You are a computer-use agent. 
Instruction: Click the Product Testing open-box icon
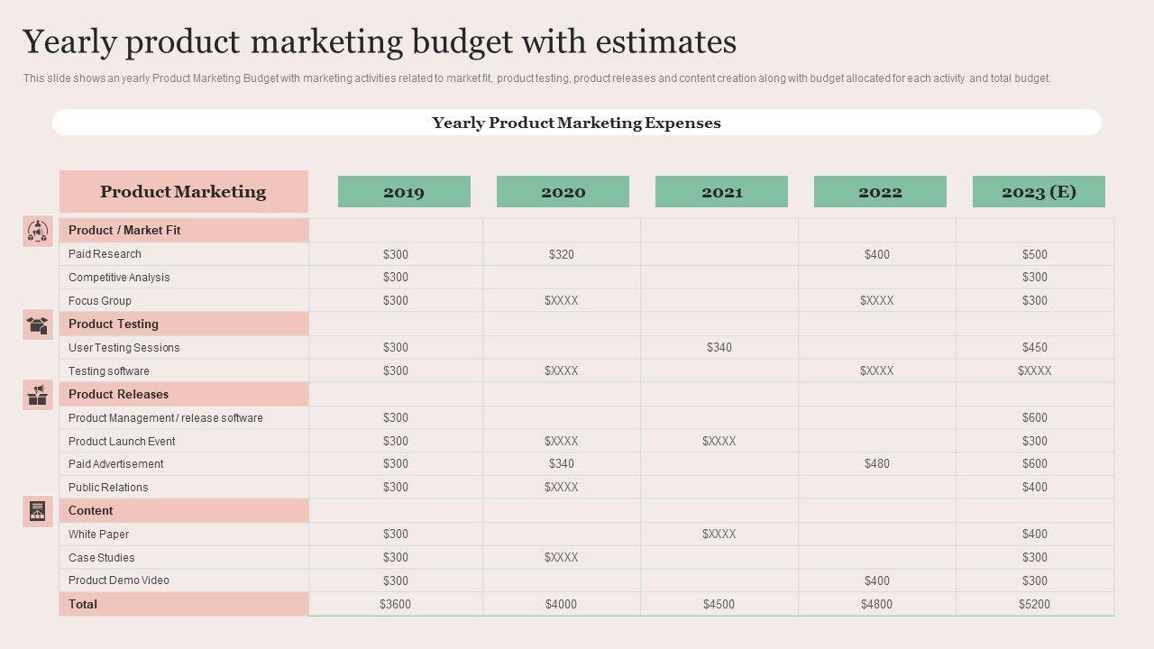click(x=38, y=324)
